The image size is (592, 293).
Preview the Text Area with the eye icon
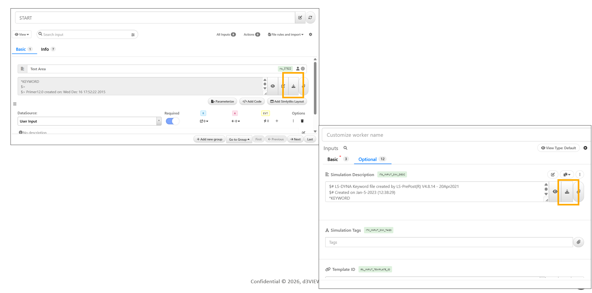pos(273,86)
